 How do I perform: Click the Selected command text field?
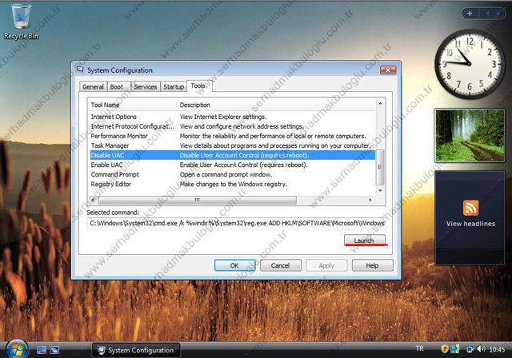(x=236, y=223)
